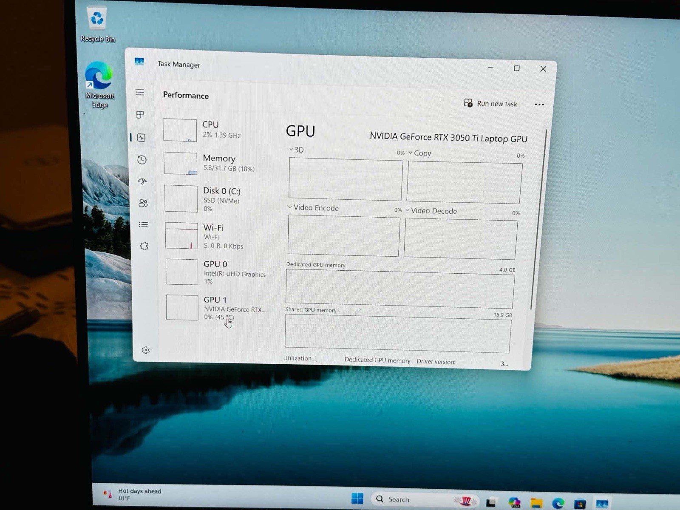Click the Video Decode usage graph
This screenshot has width=680, height=510.
click(461, 239)
